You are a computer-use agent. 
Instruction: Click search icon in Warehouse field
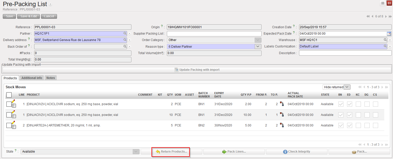tap(385, 40)
